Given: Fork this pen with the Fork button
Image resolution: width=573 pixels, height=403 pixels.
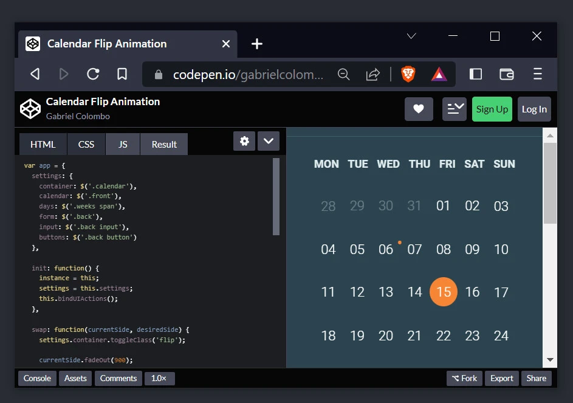Looking at the screenshot, I should tap(464, 378).
